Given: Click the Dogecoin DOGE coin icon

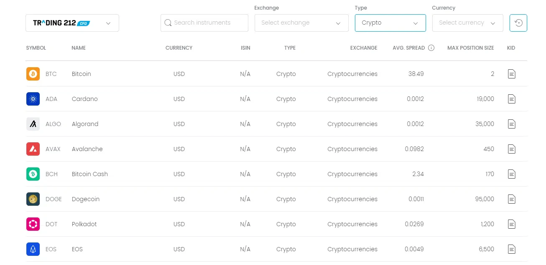Looking at the screenshot, I should click(33, 199).
